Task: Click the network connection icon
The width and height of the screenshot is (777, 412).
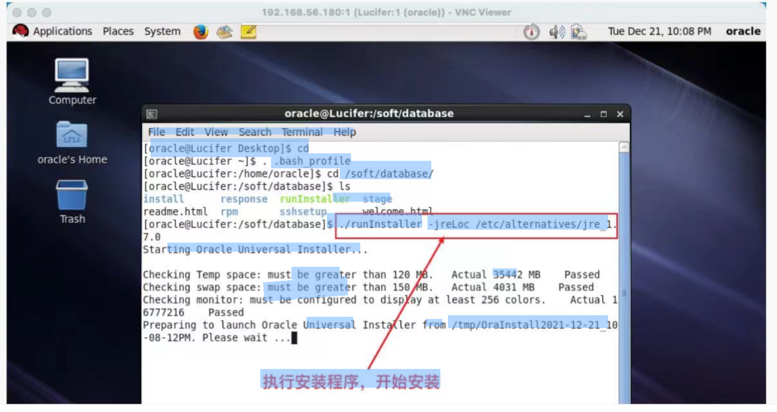Action: pos(579,32)
